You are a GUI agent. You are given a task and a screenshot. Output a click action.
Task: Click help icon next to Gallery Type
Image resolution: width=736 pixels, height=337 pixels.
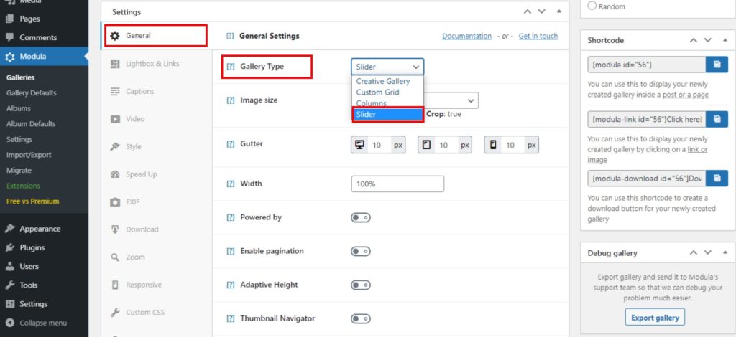[x=231, y=67]
